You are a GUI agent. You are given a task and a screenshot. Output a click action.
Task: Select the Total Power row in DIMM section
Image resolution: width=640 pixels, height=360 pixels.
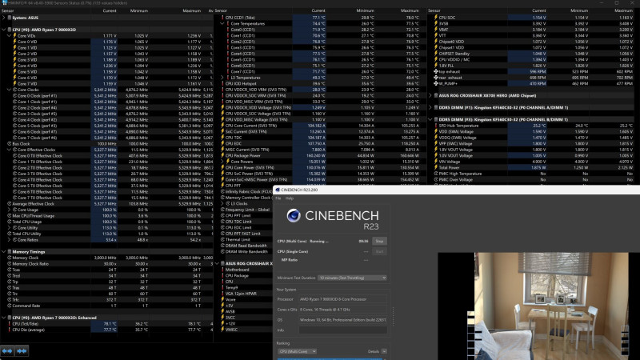pyautogui.click(x=533, y=167)
